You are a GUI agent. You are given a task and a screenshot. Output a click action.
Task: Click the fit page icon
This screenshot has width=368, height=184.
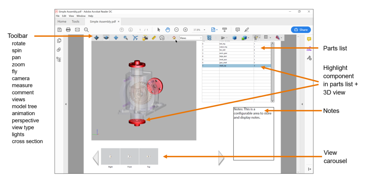tap(213, 30)
